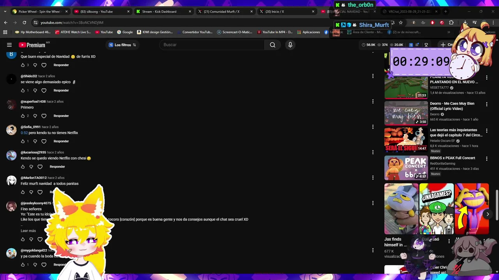Viewport: 499px width, 280px height.
Task: Open new browser tab with plus button
Action: pos(446,11)
